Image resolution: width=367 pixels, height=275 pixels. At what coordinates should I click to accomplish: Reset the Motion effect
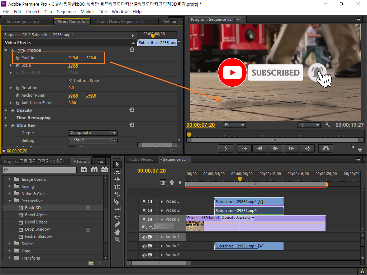point(132,49)
